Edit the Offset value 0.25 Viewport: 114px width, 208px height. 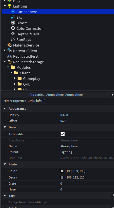(x=87, y=121)
